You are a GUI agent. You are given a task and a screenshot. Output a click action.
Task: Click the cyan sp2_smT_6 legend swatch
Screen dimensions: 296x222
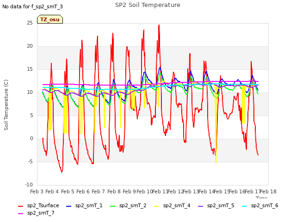(x=244, y=206)
